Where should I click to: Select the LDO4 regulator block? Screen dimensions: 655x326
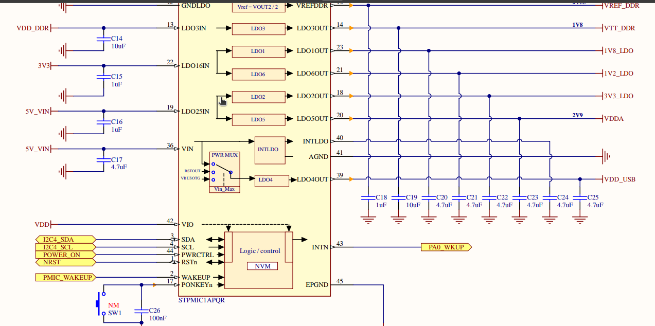coord(271,180)
